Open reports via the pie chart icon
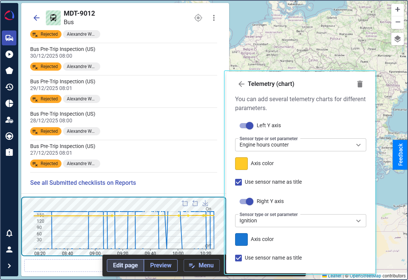Screen dimensions: 408x280 pos(9,103)
